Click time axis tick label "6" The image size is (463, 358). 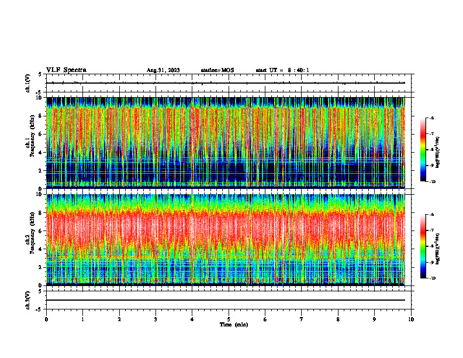point(265,319)
